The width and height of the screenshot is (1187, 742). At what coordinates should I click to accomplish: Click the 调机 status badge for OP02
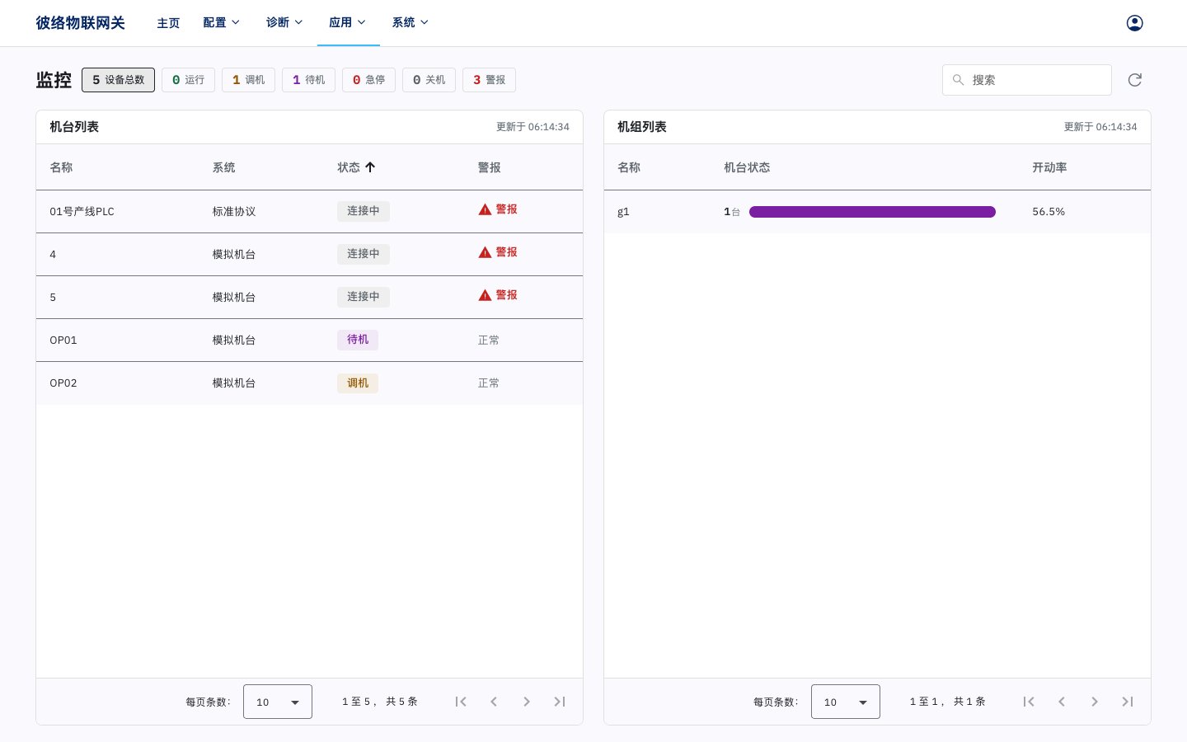(x=358, y=383)
